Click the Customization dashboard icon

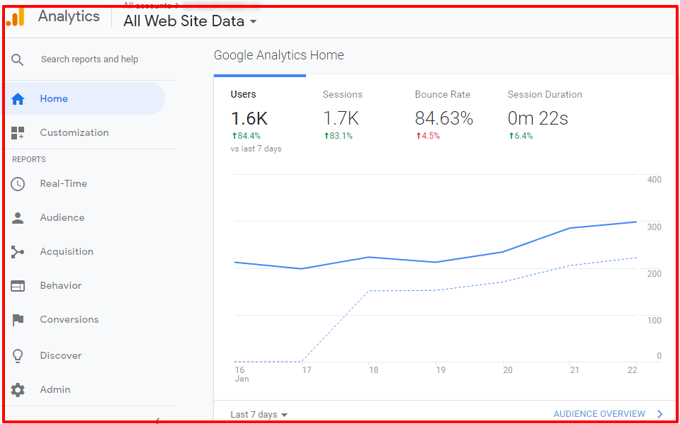pos(17,132)
